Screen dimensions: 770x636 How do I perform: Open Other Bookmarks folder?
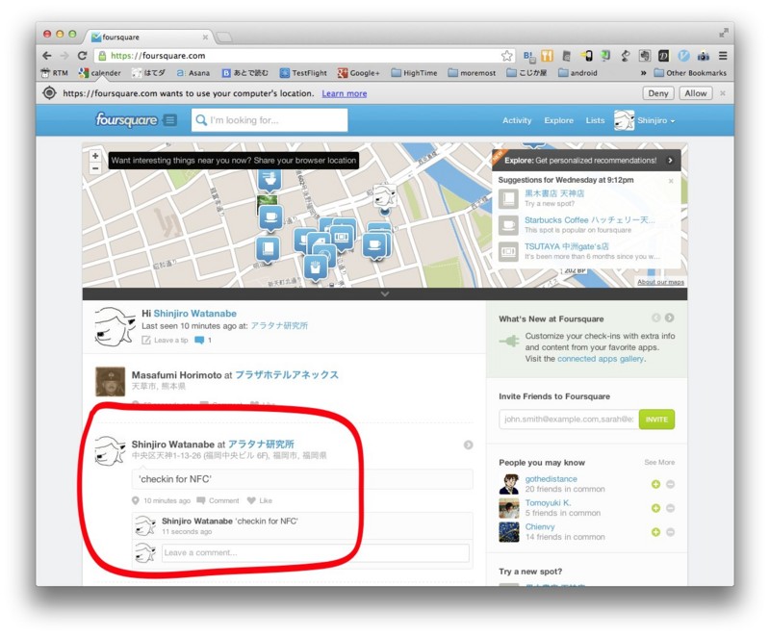690,73
